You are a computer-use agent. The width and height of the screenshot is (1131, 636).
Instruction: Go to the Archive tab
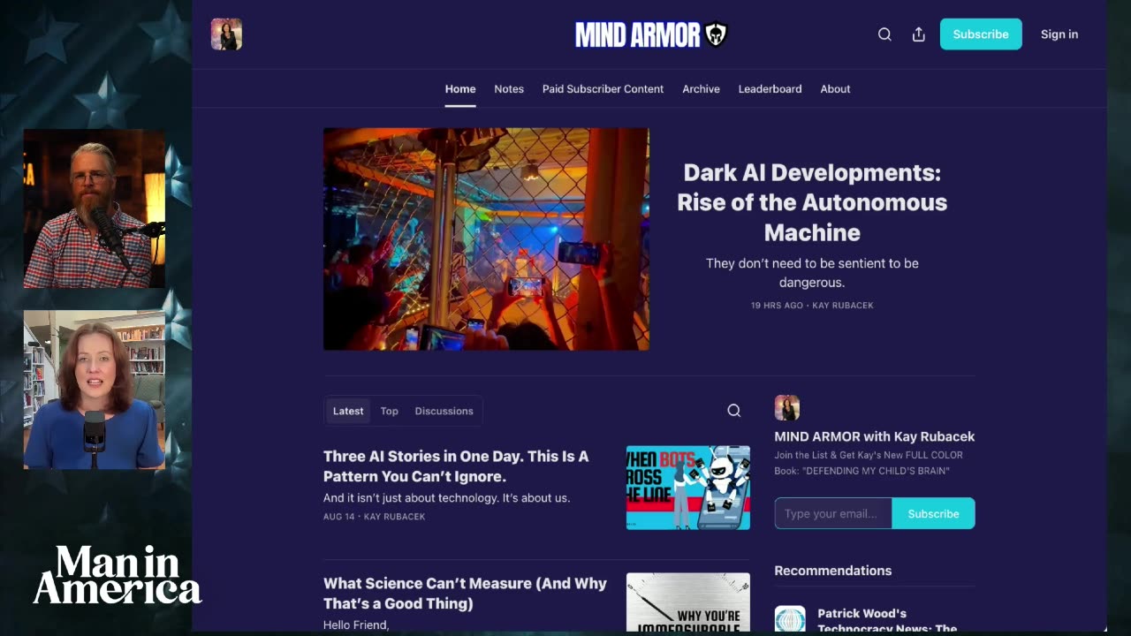[x=701, y=89]
